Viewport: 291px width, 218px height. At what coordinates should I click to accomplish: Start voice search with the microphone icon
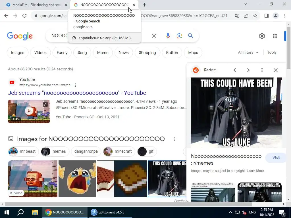coord(168,36)
